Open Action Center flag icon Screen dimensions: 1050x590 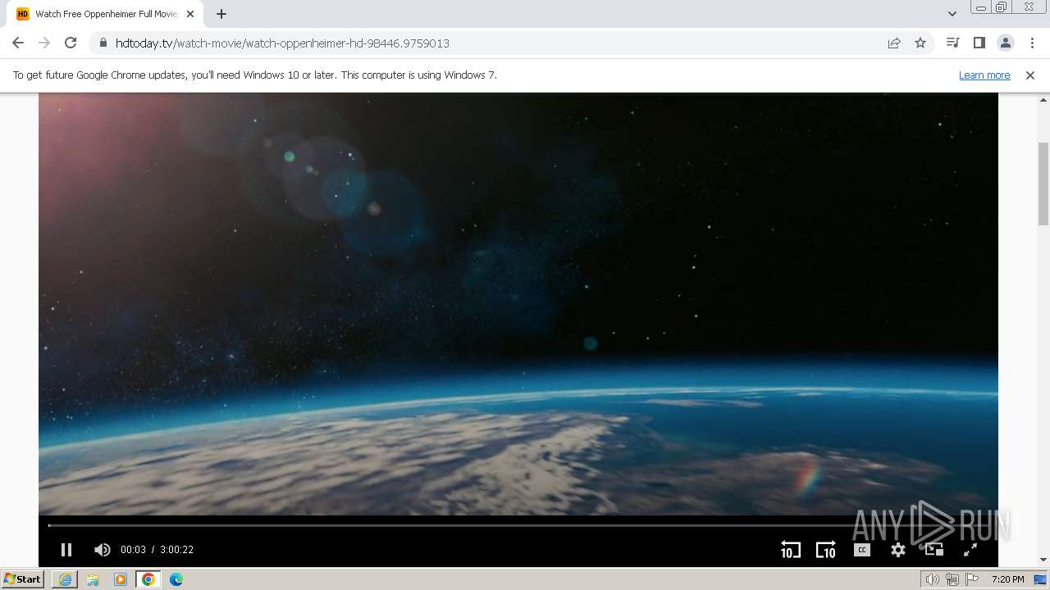(x=972, y=579)
